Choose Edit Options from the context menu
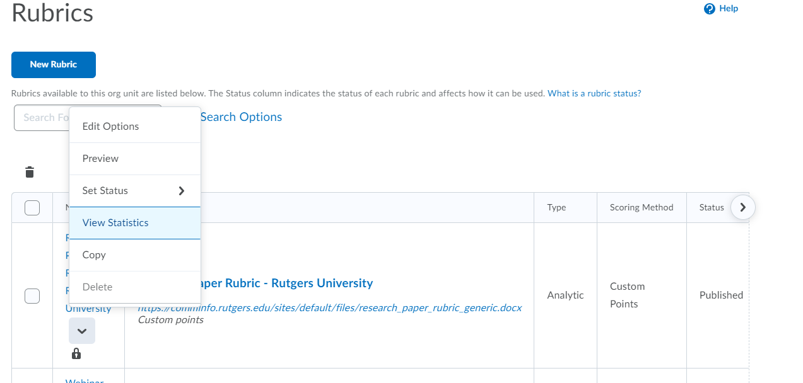The width and height of the screenshot is (803, 383). pyautogui.click(x=111, y=126)
